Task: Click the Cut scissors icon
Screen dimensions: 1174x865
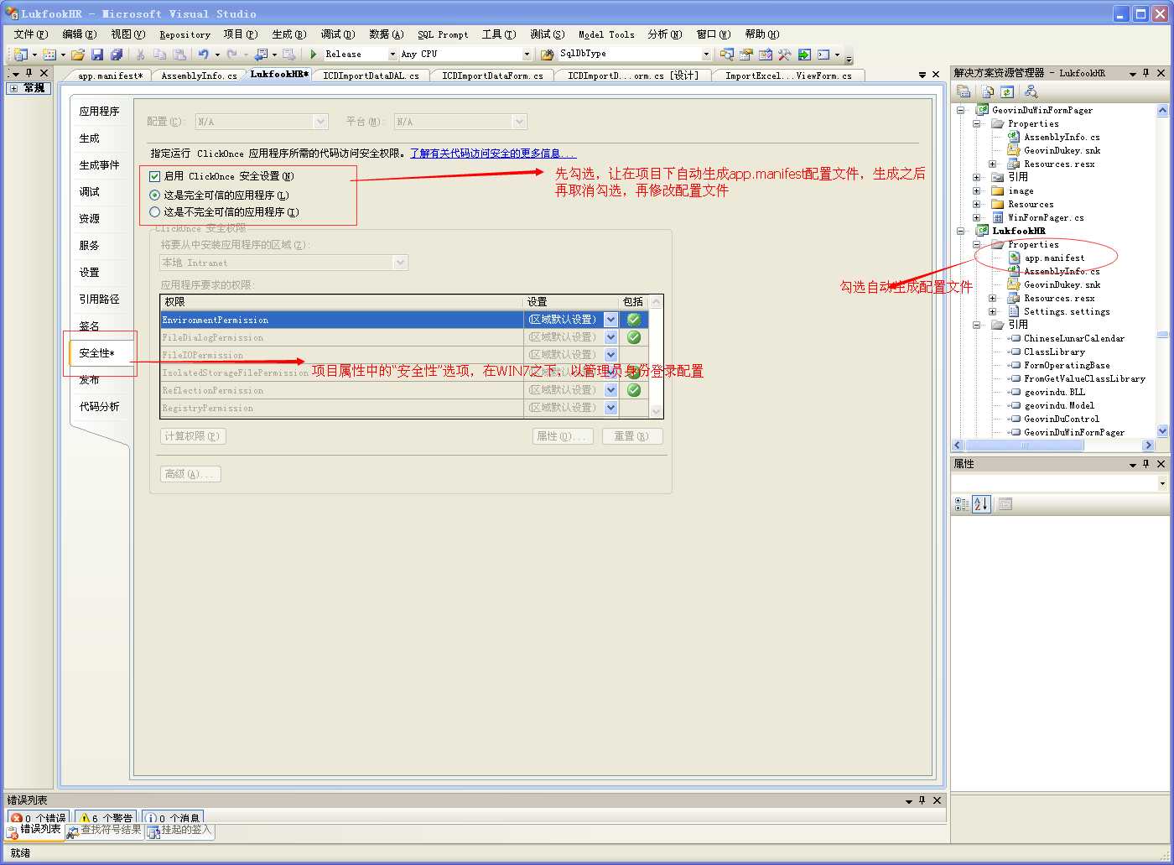Action: pyautogui.click(x=140, y=55)
